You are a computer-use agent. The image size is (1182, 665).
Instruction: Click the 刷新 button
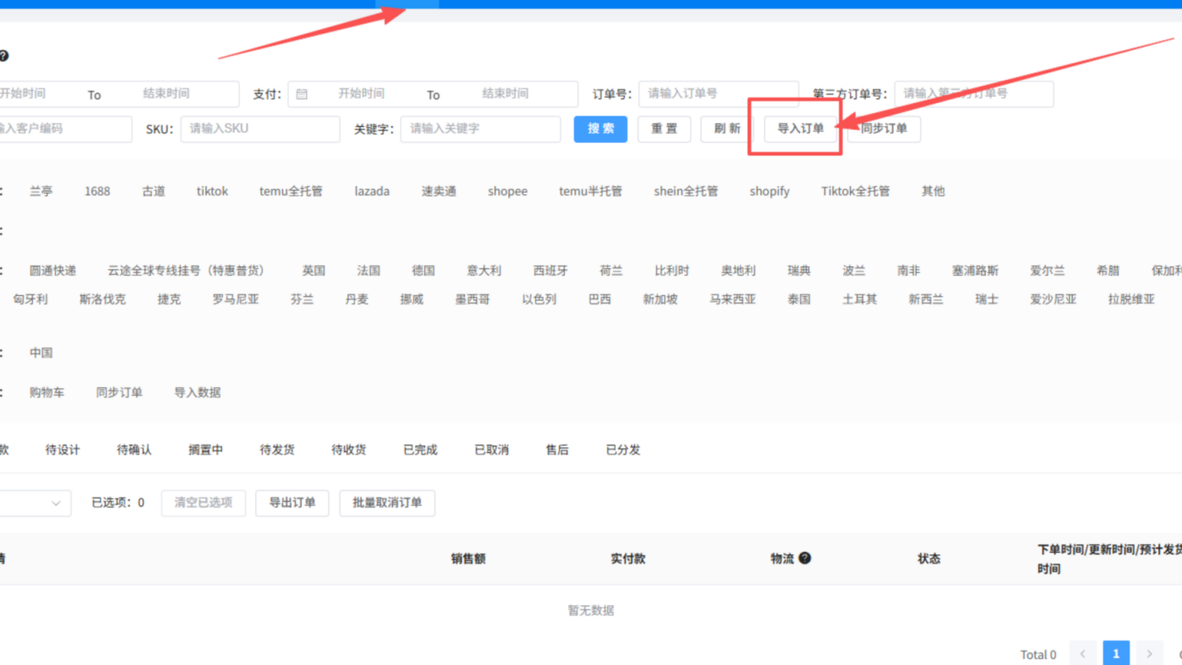[726, 129]
